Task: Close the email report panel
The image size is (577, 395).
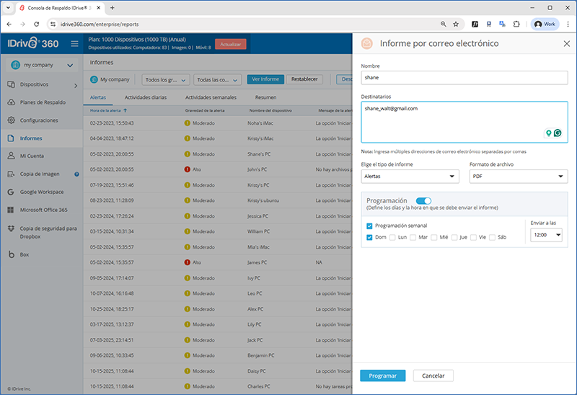Action: (566, 44)
